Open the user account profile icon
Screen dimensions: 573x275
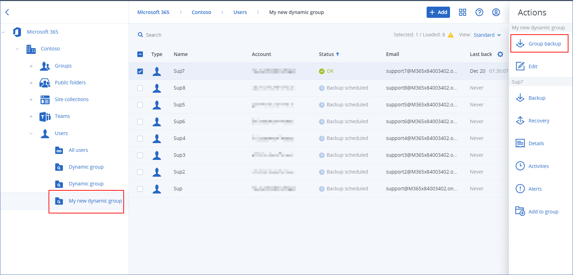point(496,12)
